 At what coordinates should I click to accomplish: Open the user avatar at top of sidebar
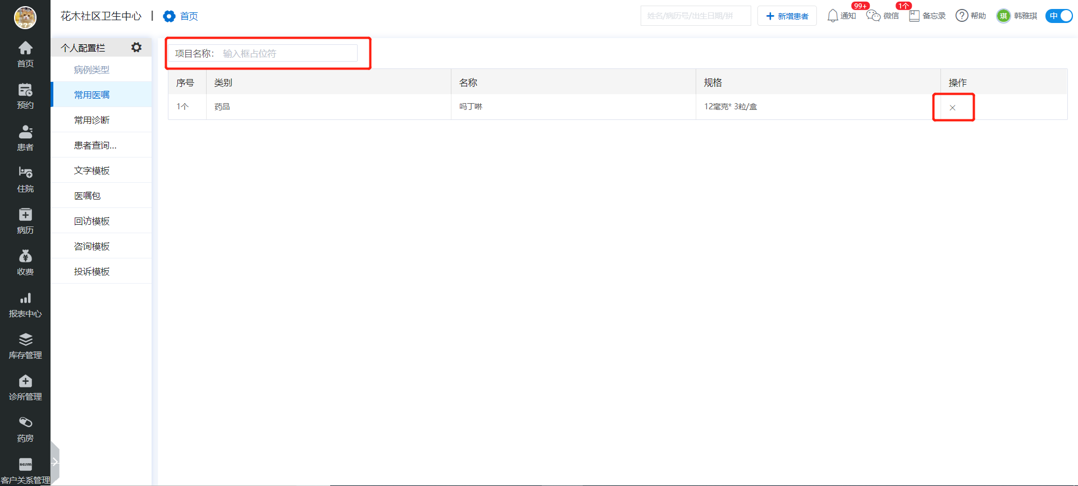pos(25,18)
